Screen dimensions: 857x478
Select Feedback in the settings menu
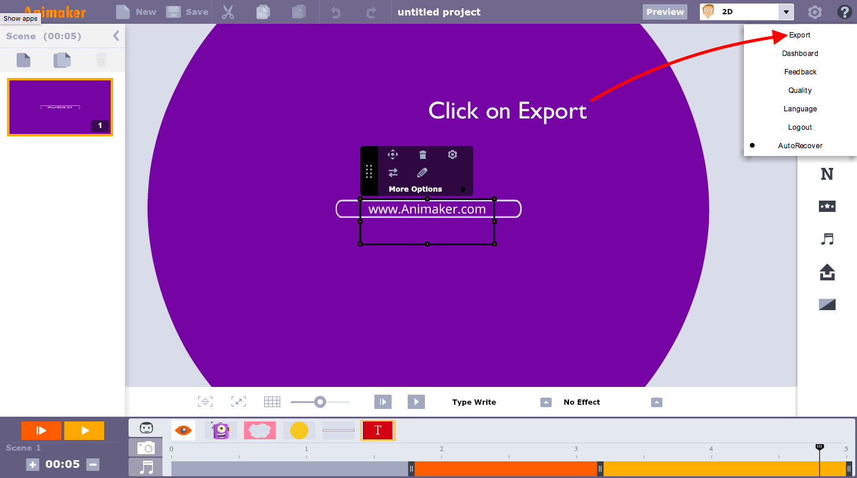tap(800, 72)
